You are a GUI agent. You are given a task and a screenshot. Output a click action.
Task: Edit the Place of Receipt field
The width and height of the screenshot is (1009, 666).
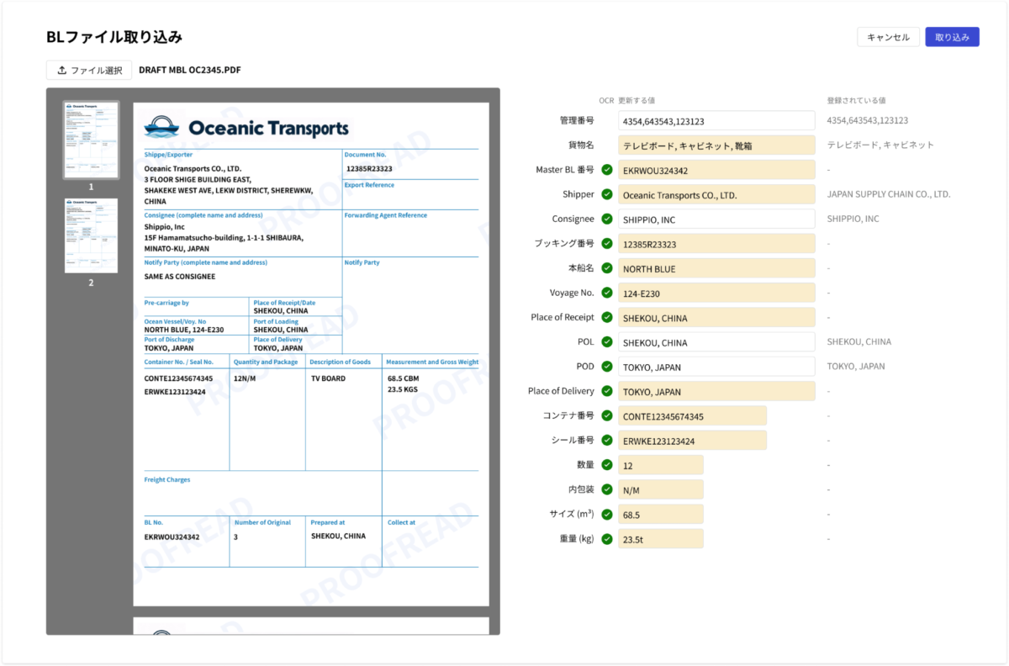716,318
